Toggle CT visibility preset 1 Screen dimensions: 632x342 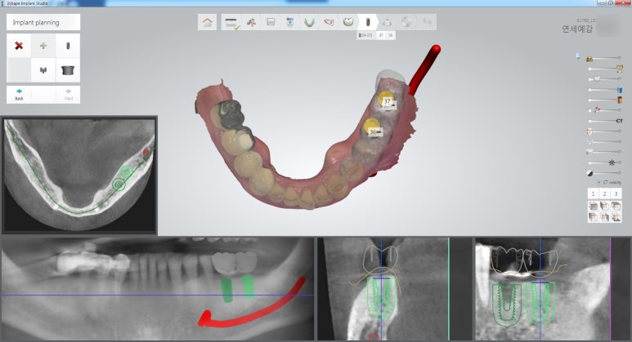coord(593,193)
